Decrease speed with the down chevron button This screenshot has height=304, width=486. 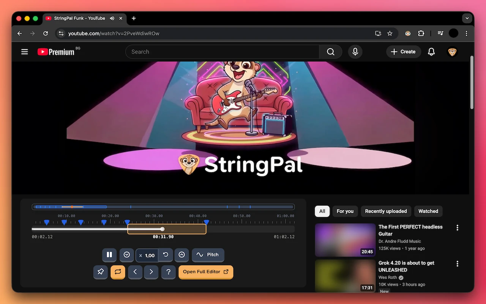pyautogui.click(x=127, y=255)
